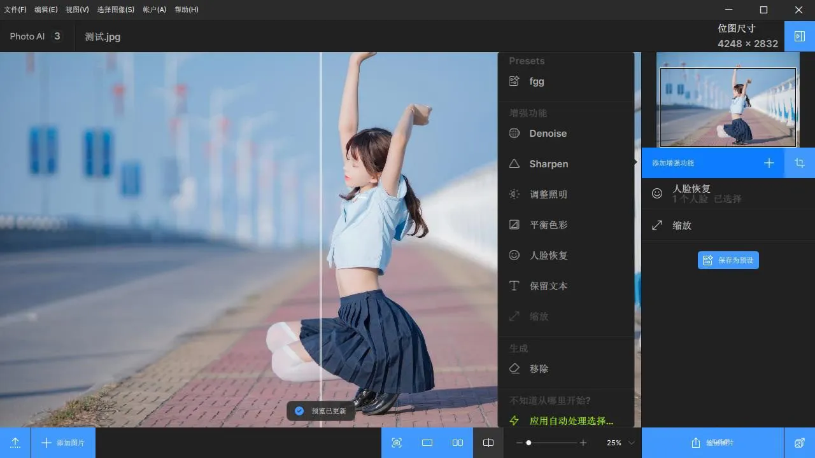Image resolution: width=815 pixels, height=458 pixels.
Task: Select 保留文本 from the enhancement list
Action: [548, 286]
